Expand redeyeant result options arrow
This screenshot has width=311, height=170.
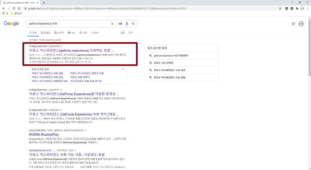click(61, 110)
